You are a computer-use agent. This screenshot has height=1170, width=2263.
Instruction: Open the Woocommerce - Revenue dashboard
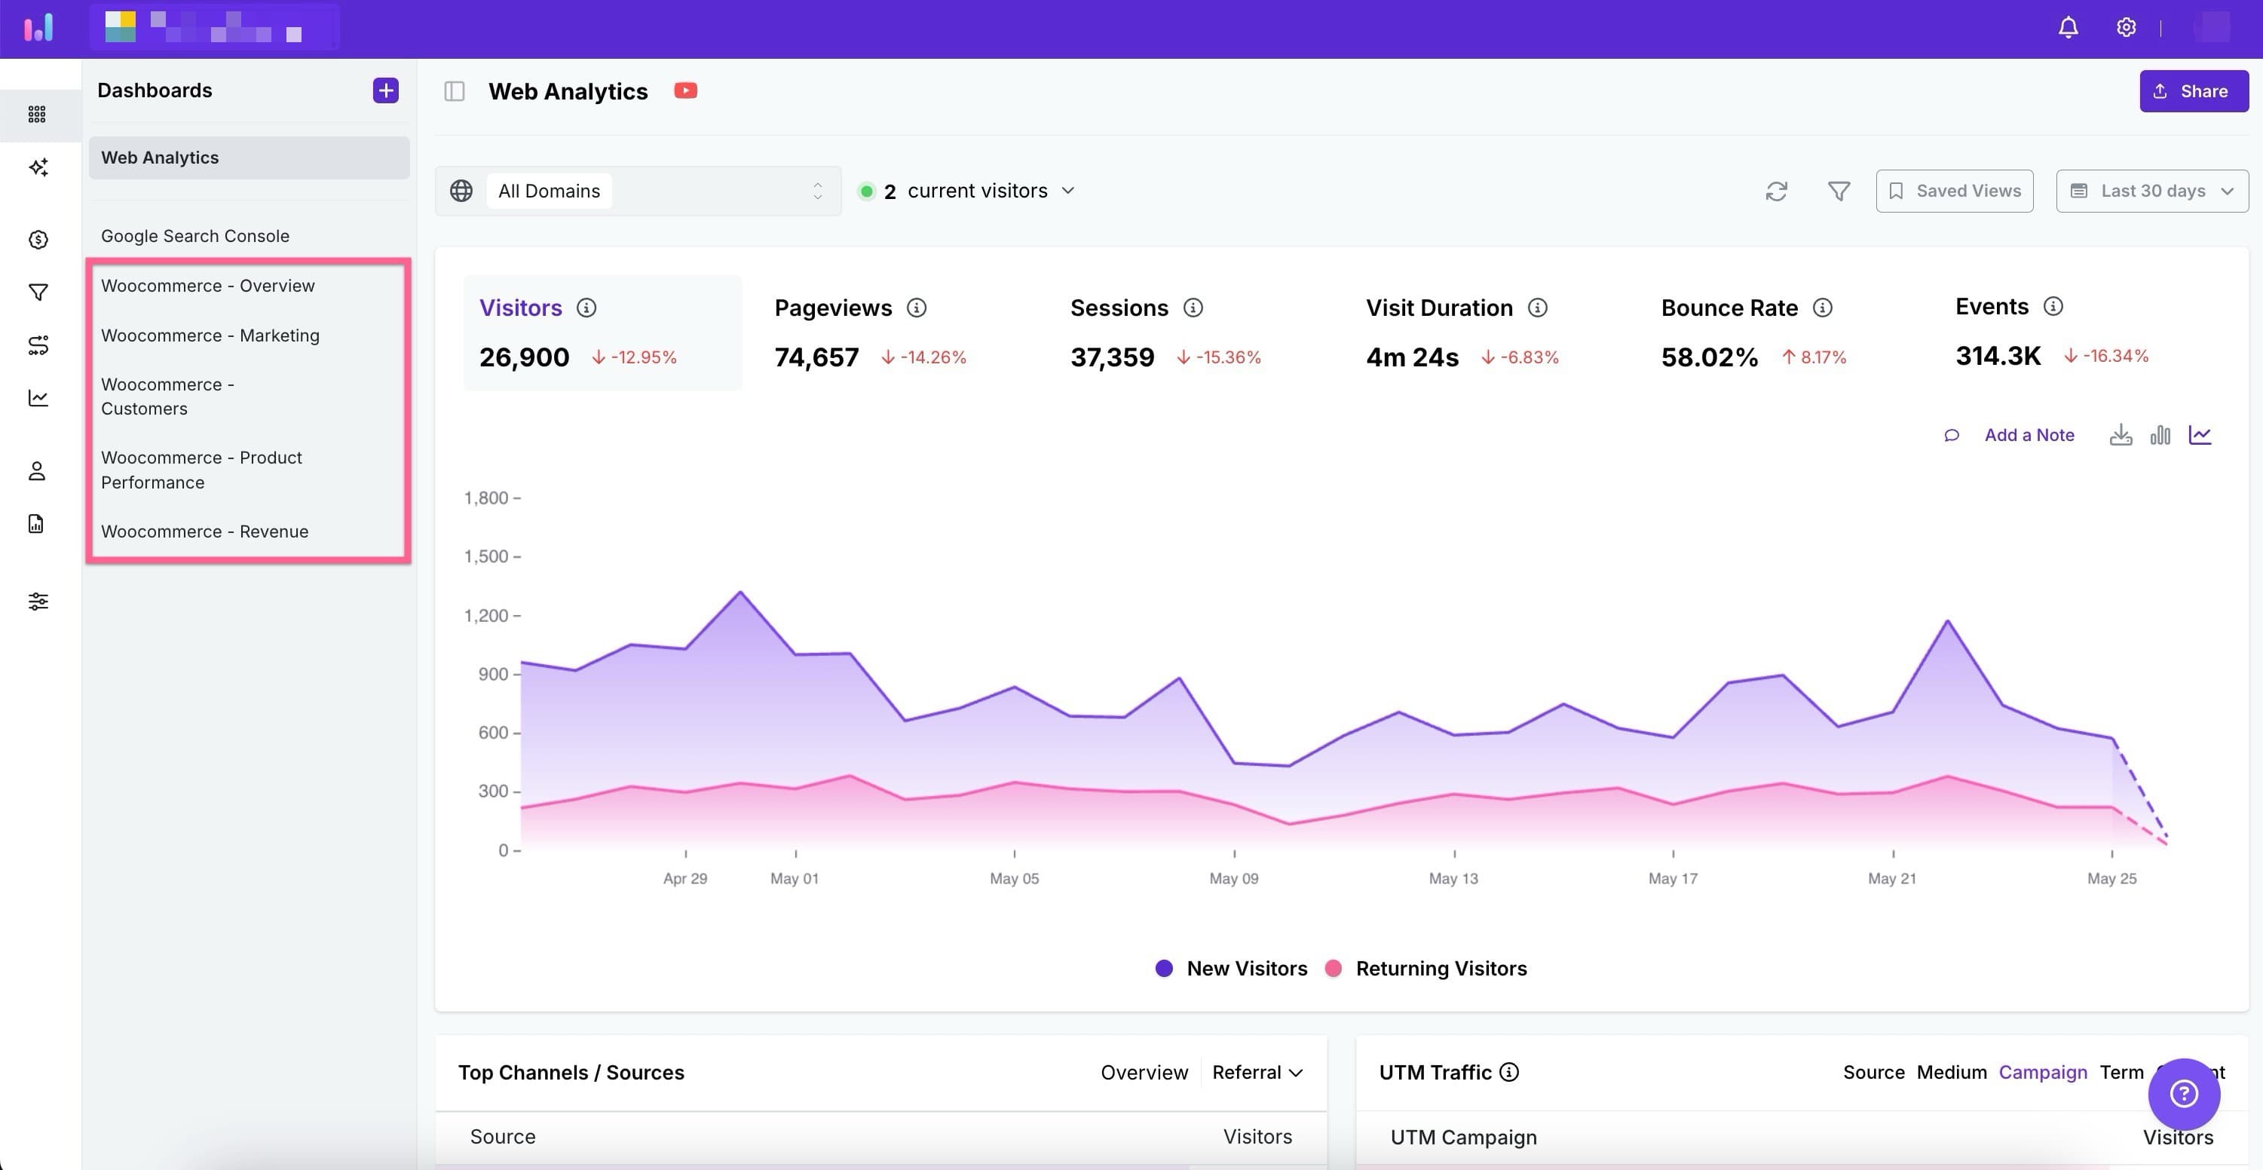click(205, 531)
